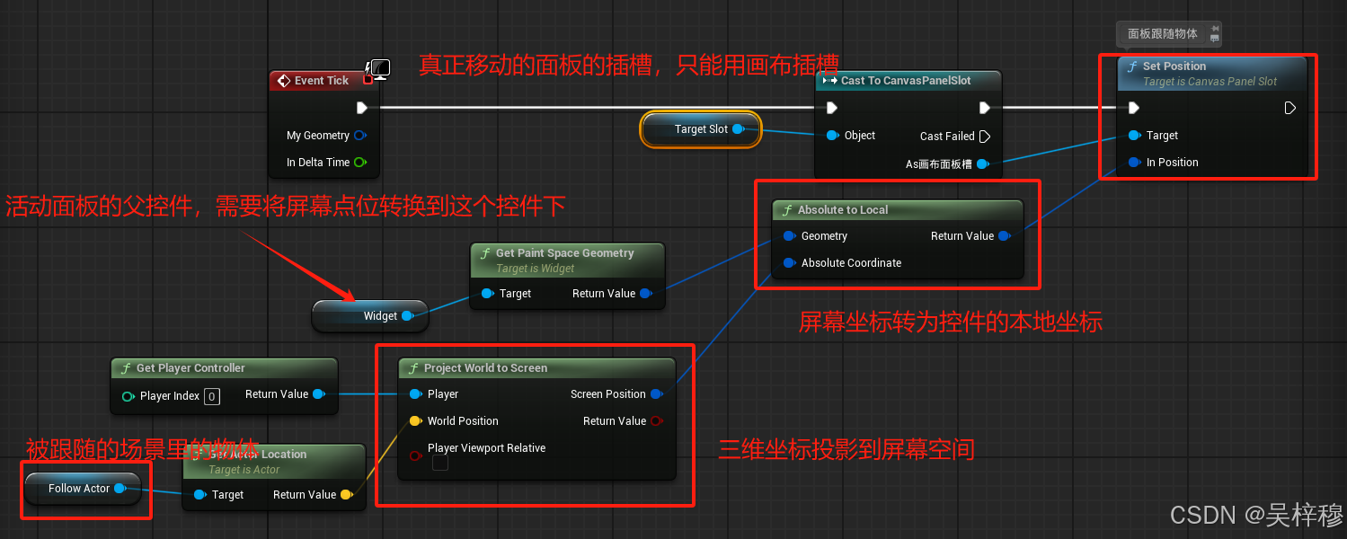The width and height of the screenshot is (1347, 539).
Task: Click the As画布面板槽 output pin
Action: 983,164
